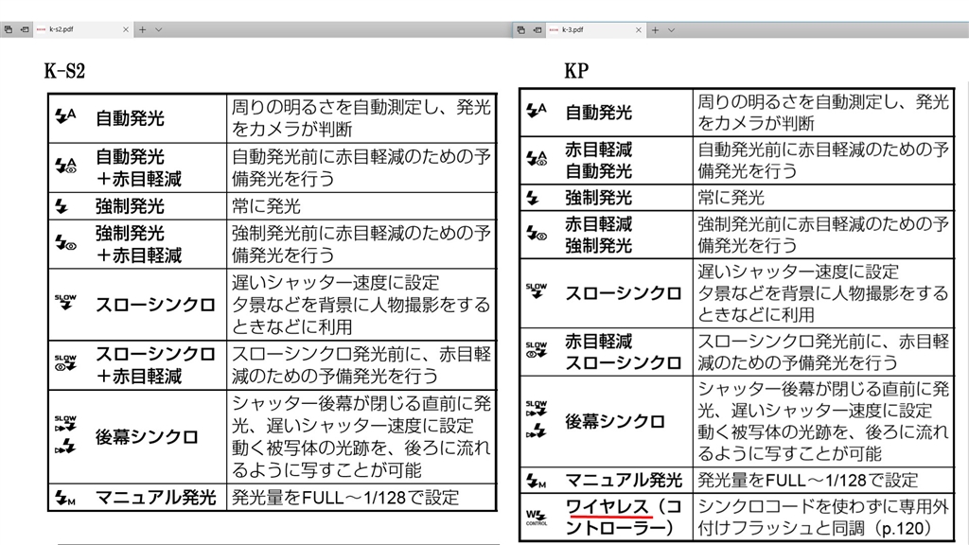This screenshot has width=969, height=545.
Task: Click the シャッター後幕が閉じる description in KP table
Action: coord(824,421)
